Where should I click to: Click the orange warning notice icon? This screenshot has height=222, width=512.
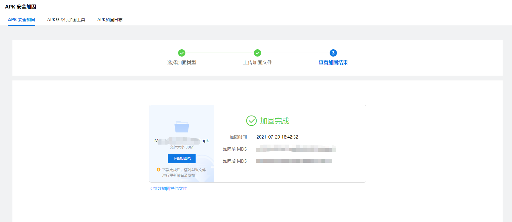[158, 170]
